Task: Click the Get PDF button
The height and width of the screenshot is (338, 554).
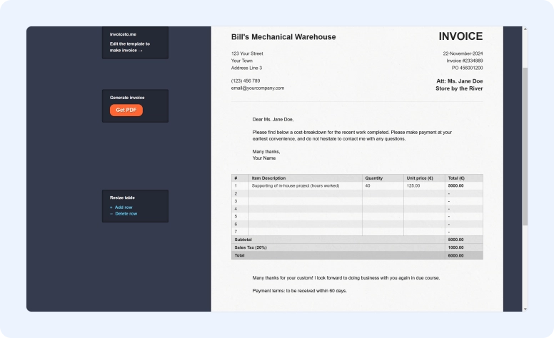Action: (x=126, y=110)
